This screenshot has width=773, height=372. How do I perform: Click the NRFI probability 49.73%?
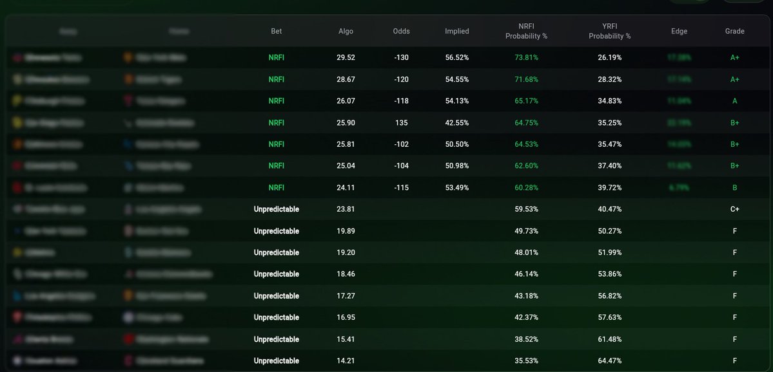coord(526,231)
